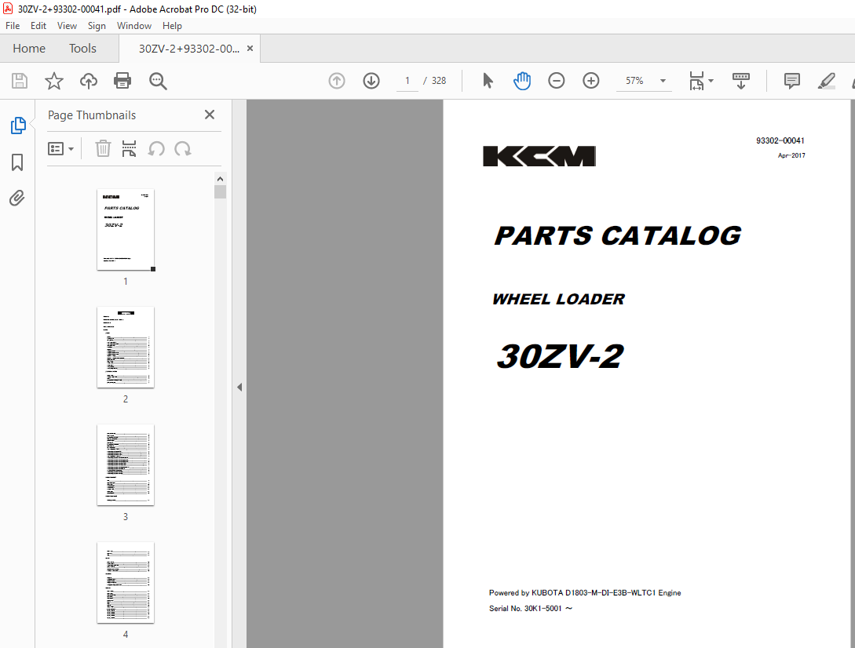Go to next page arrow

(371, 81)
